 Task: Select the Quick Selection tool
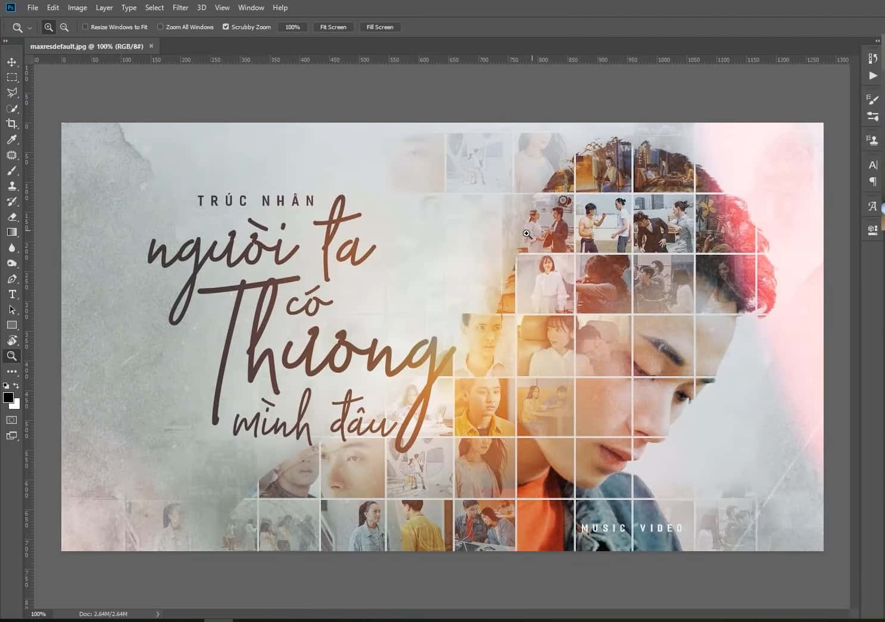click(x=12, y=108)
